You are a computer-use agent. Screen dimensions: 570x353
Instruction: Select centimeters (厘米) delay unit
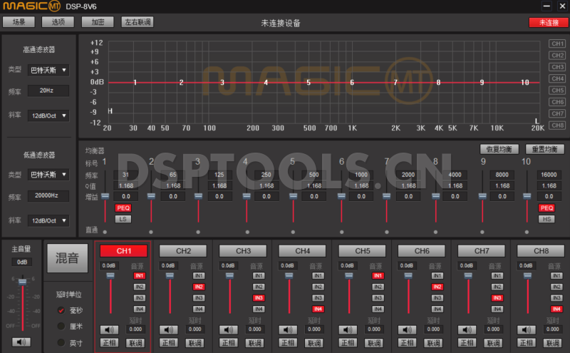click(61, 326)
